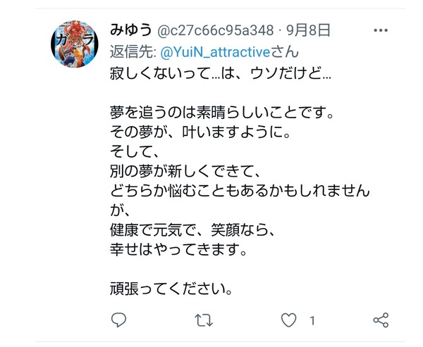
Task: Click the like count number 1
Action: [312, 320]
